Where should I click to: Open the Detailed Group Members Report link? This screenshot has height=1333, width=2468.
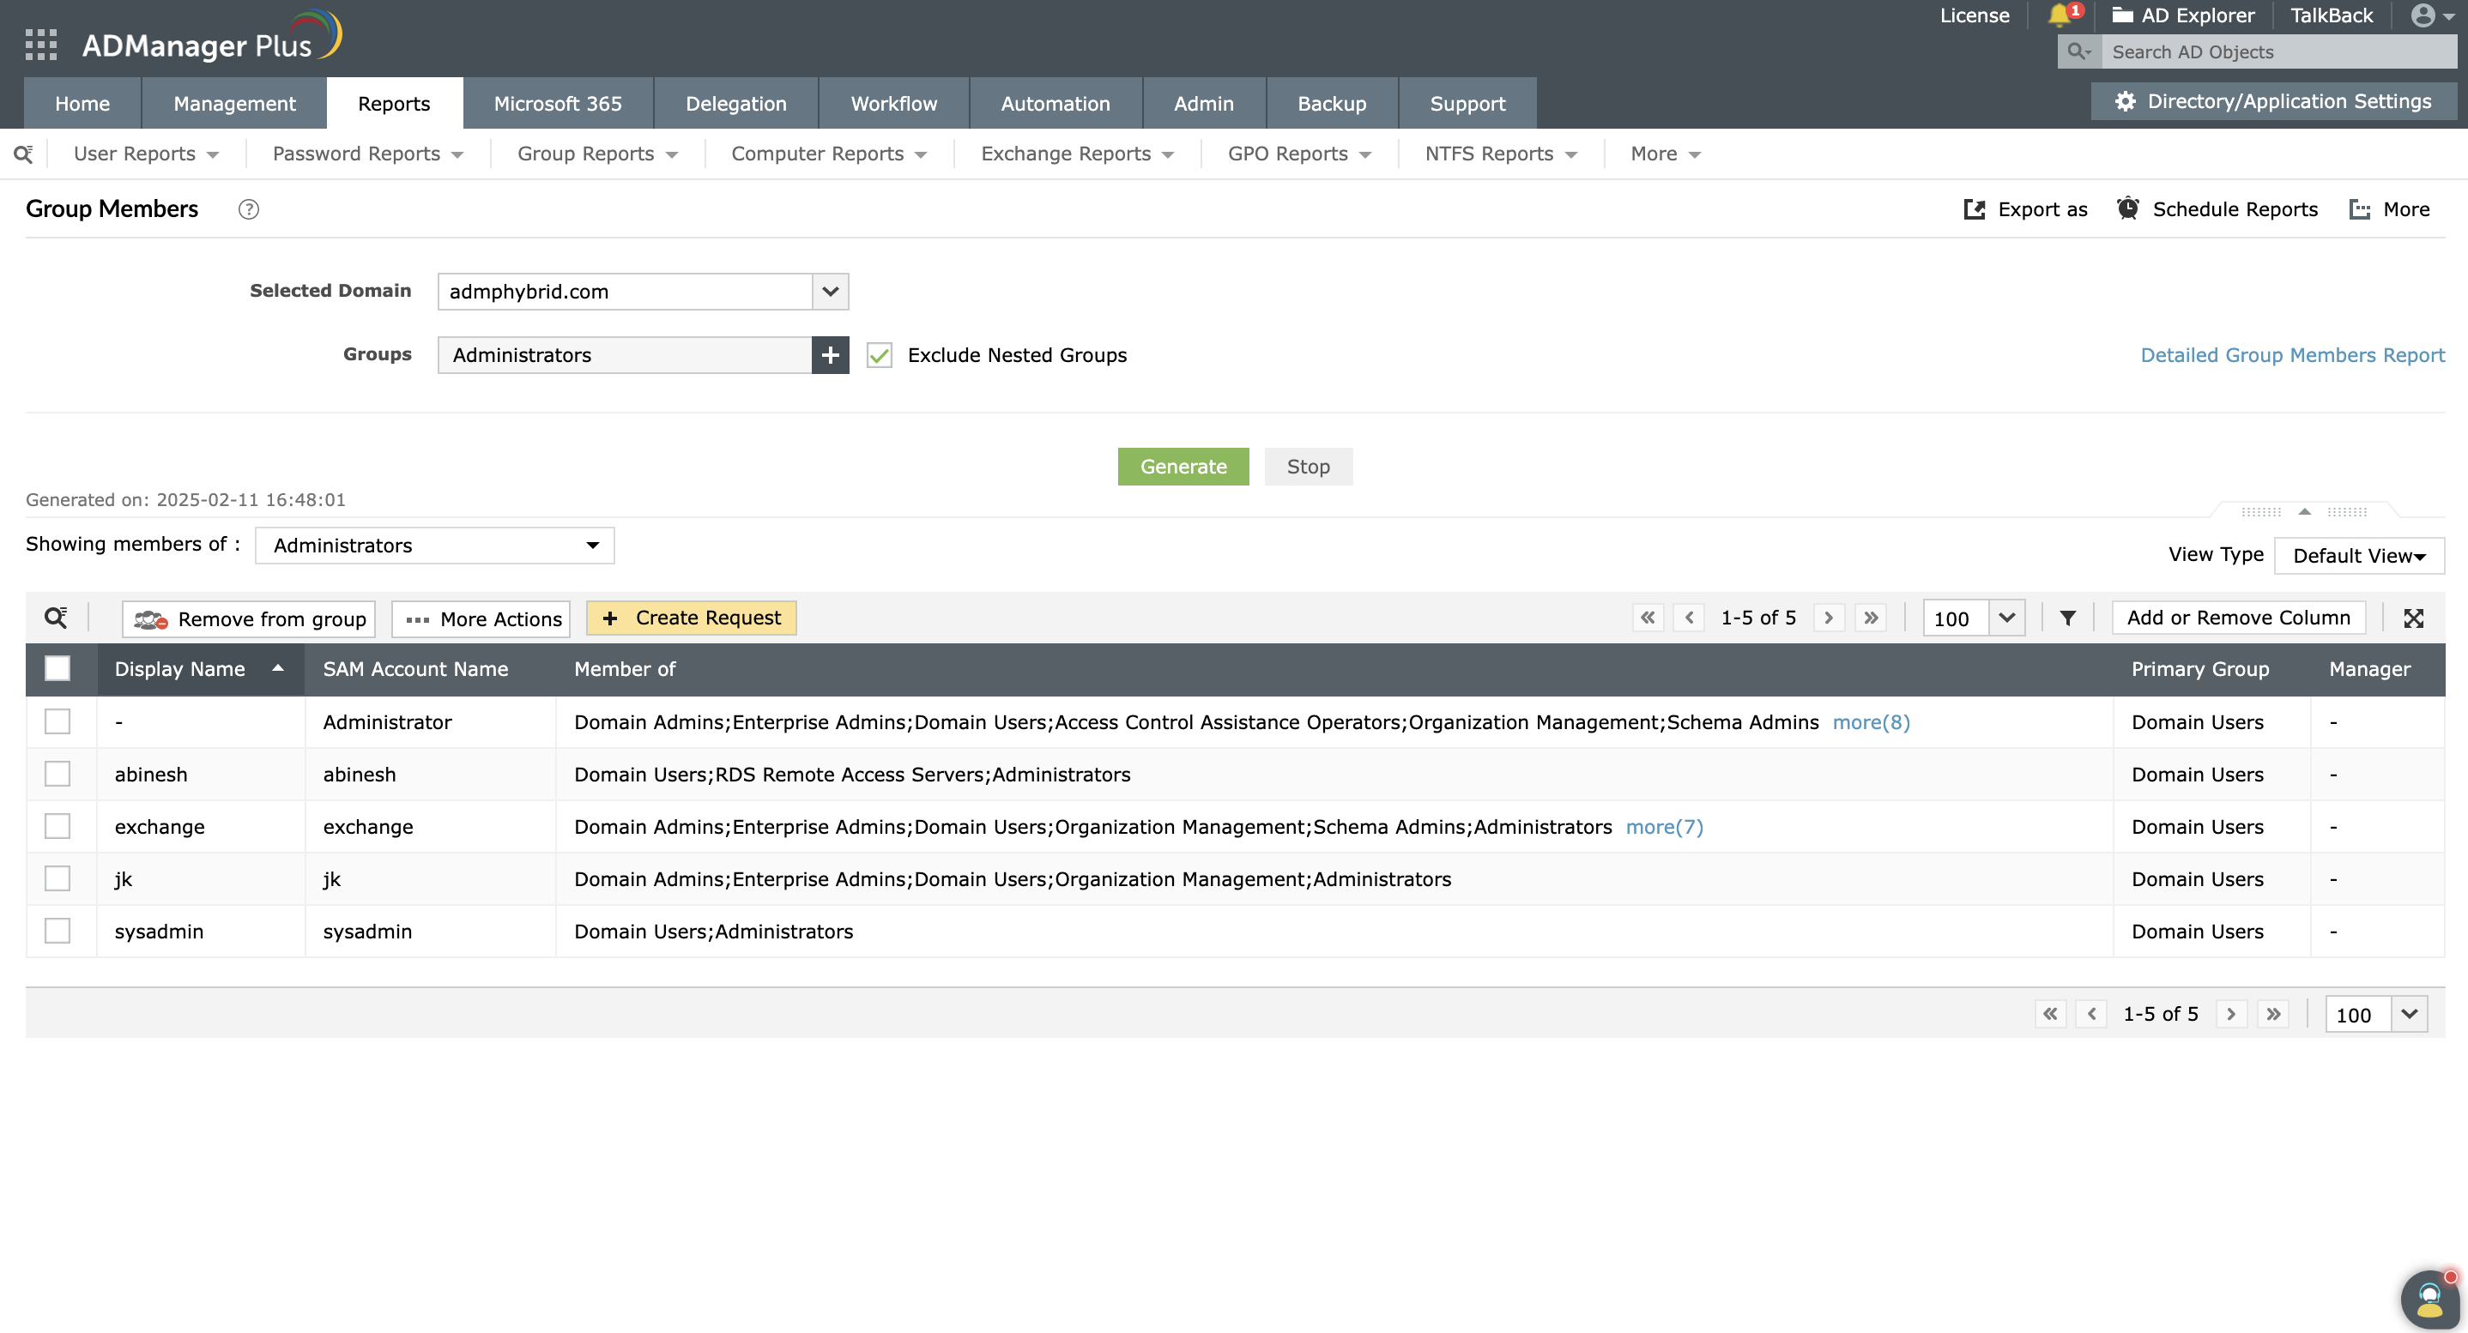point(2293,354)
